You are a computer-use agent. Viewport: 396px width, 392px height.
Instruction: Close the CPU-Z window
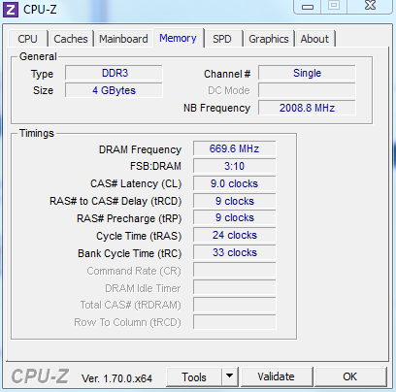[370, 6]
